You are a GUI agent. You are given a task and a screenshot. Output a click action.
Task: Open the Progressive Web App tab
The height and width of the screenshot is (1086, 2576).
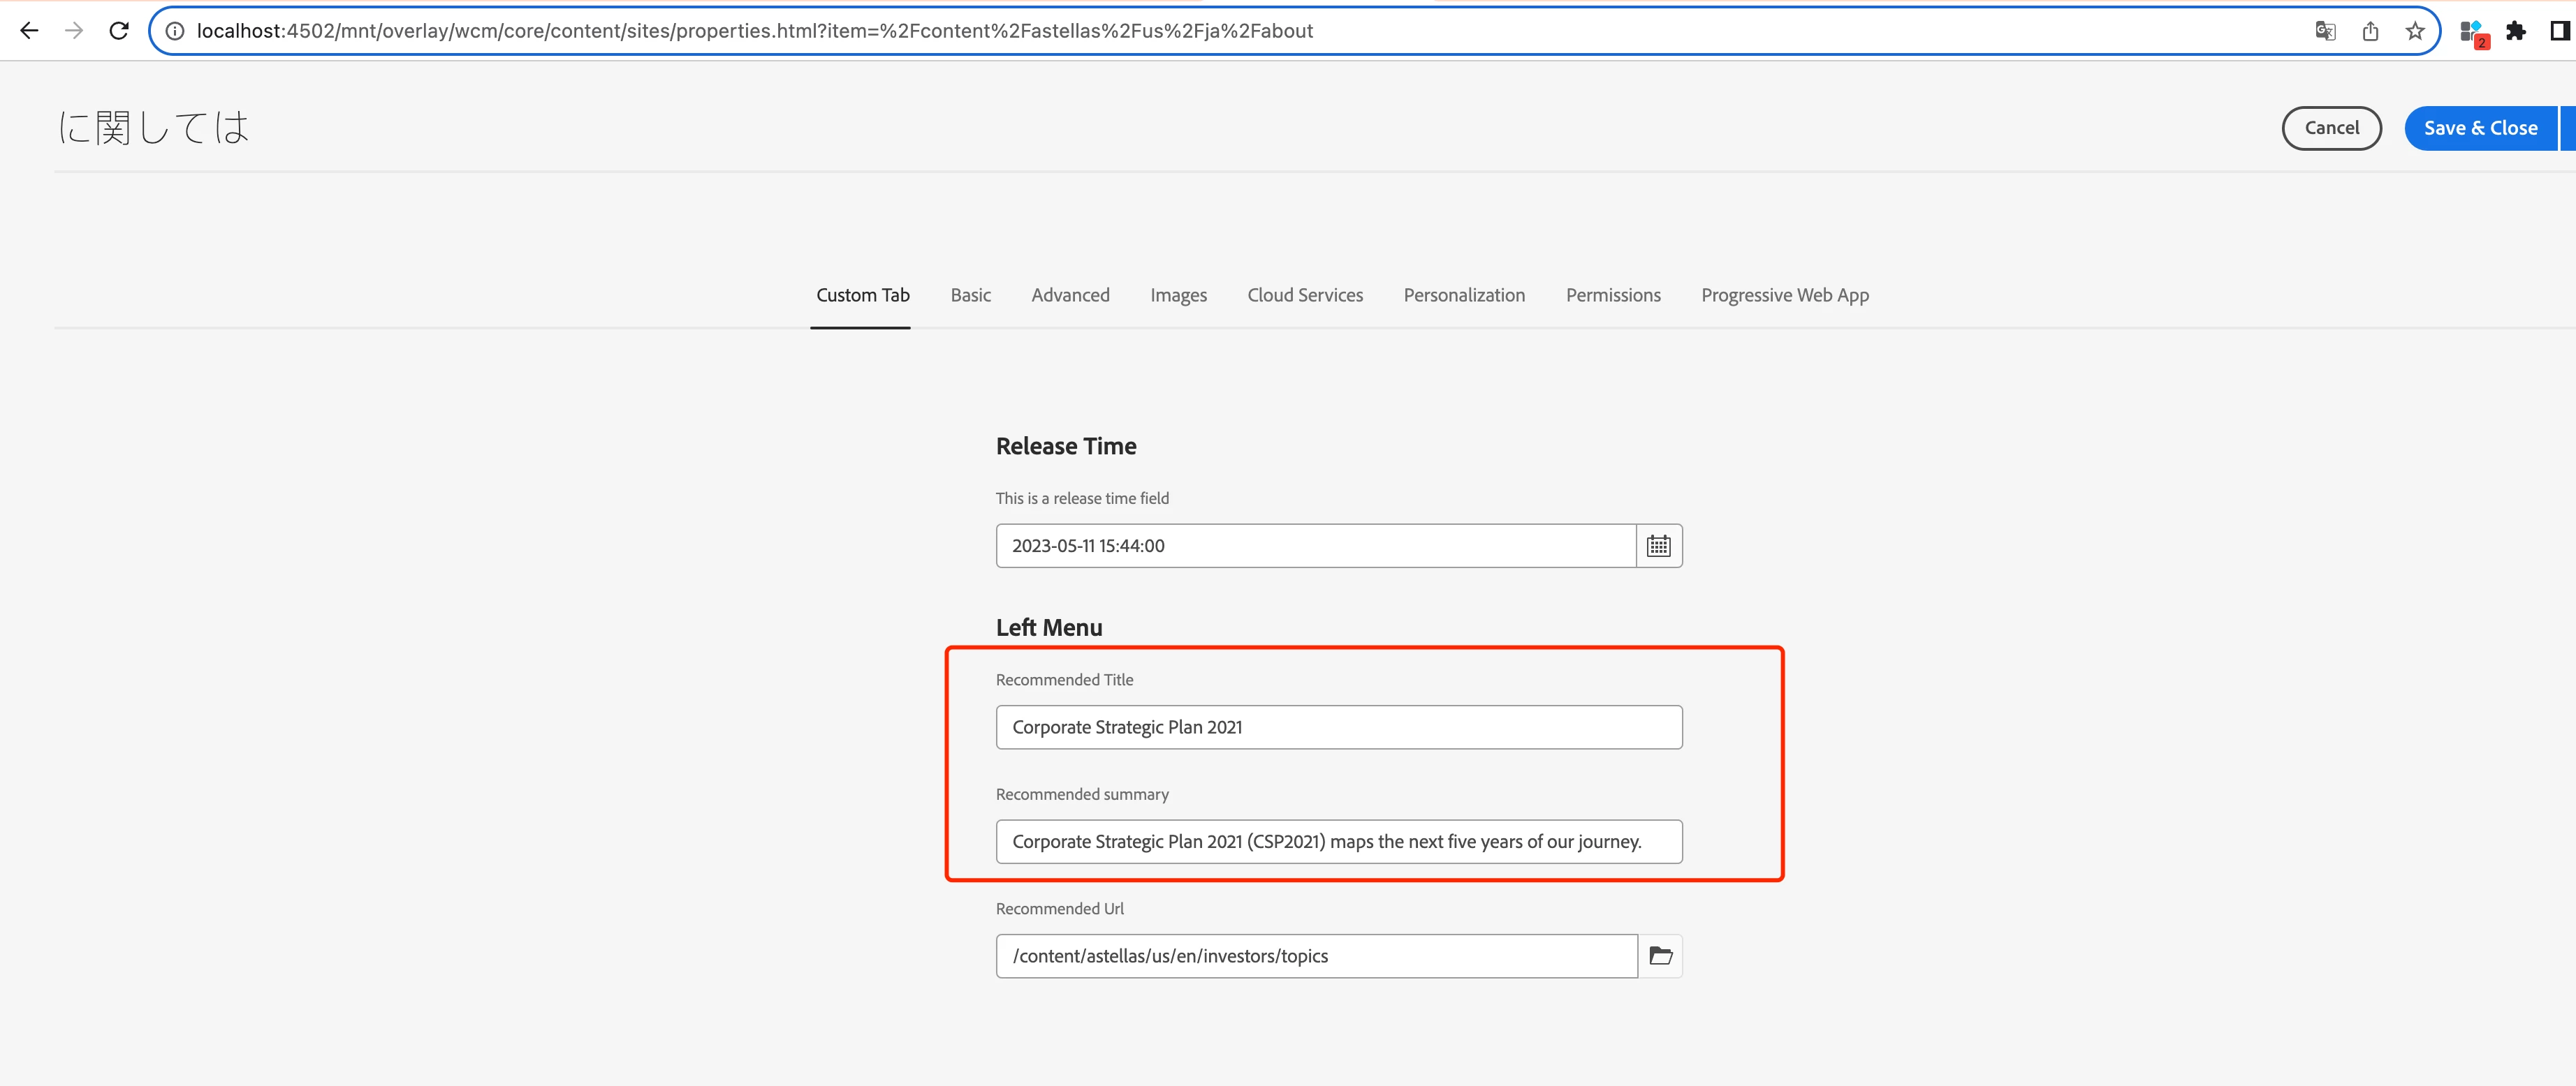click(x=1784, y=295)
